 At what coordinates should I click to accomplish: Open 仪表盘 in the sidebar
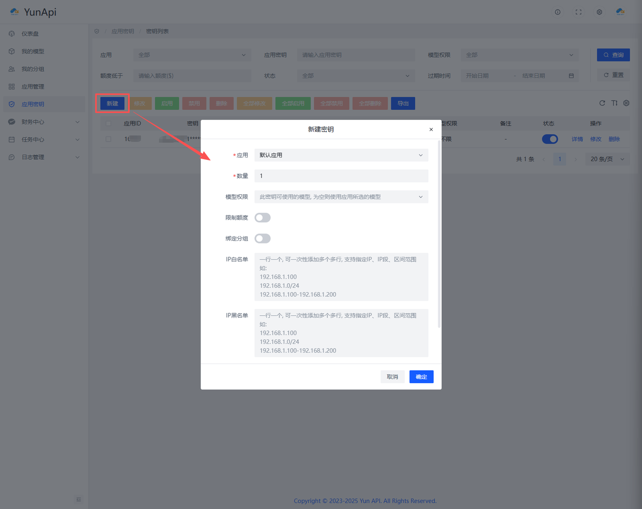[30, 34]
